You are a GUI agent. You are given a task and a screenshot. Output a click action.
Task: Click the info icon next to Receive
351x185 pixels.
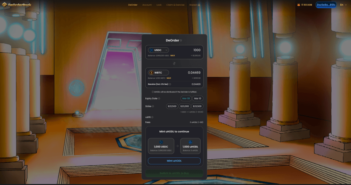[170, 84]
